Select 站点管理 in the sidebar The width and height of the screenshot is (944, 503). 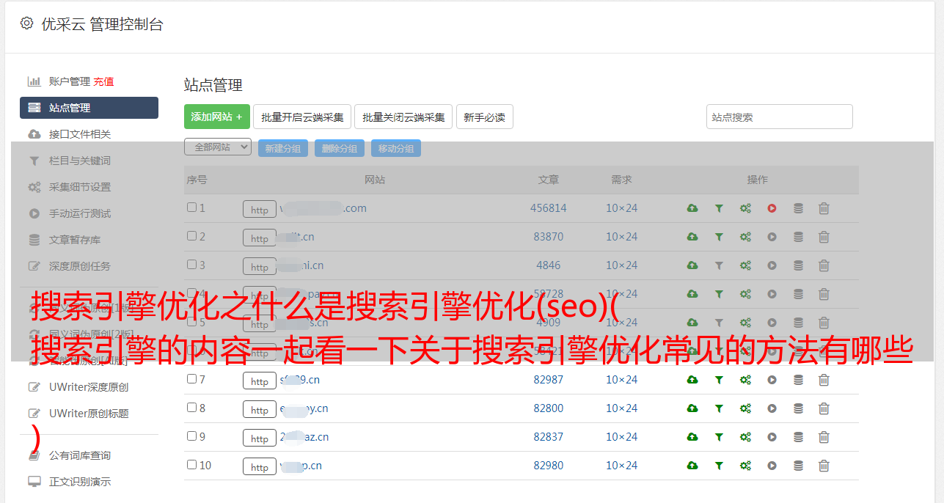coord(89,108)
